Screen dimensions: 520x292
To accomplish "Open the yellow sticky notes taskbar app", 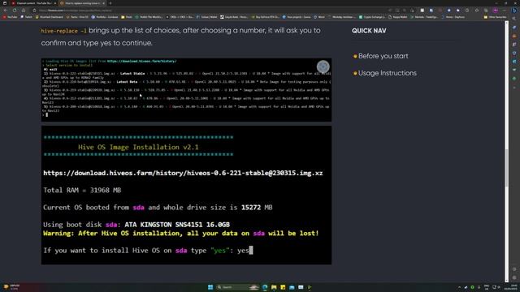I will 283,287.
